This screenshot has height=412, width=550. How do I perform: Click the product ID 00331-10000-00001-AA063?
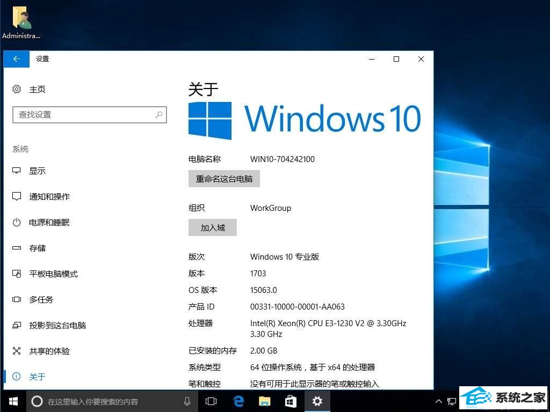tap(298, 306)
